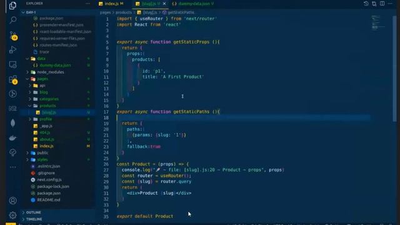The image size is (400, 225).
Task: Open the Accounts icon in activity bar
Action: pyautogui.click(x=12, y=201)
